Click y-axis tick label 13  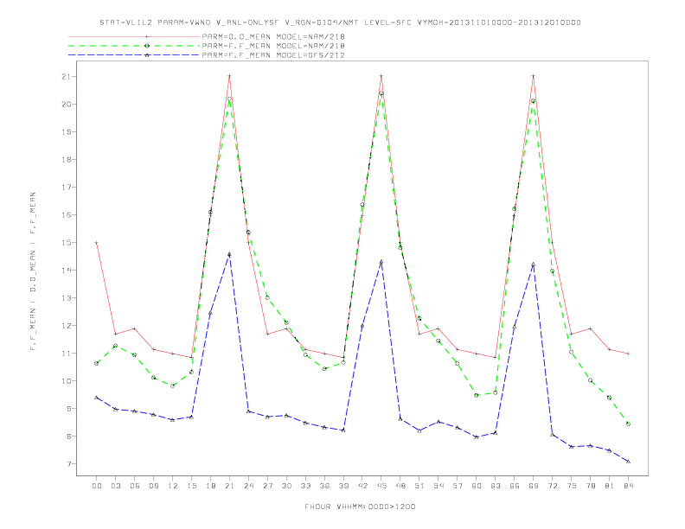pyautogui.click(x=67, y=298)
